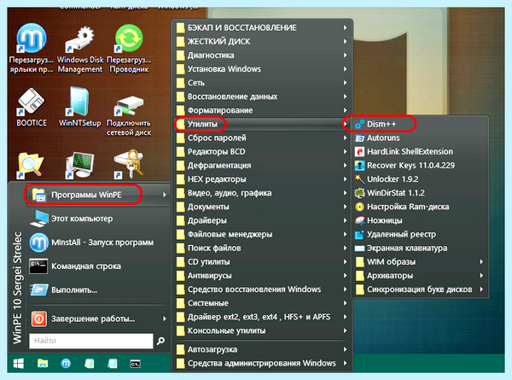Screen dimensions: 512x380
Task: Expand Синхронизация букв дисков submenu
Action: [x=420, y=289]
